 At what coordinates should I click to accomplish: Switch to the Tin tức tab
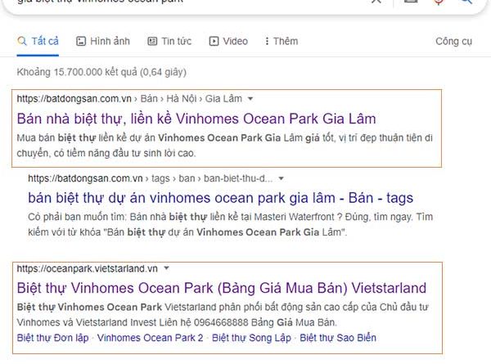point(169,41)
